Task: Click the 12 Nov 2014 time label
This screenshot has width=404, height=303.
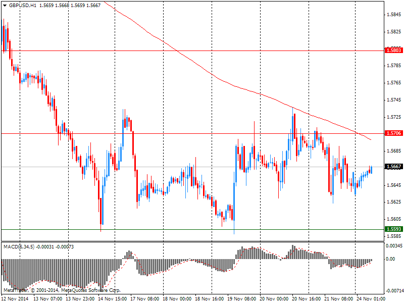Action: 15,299
